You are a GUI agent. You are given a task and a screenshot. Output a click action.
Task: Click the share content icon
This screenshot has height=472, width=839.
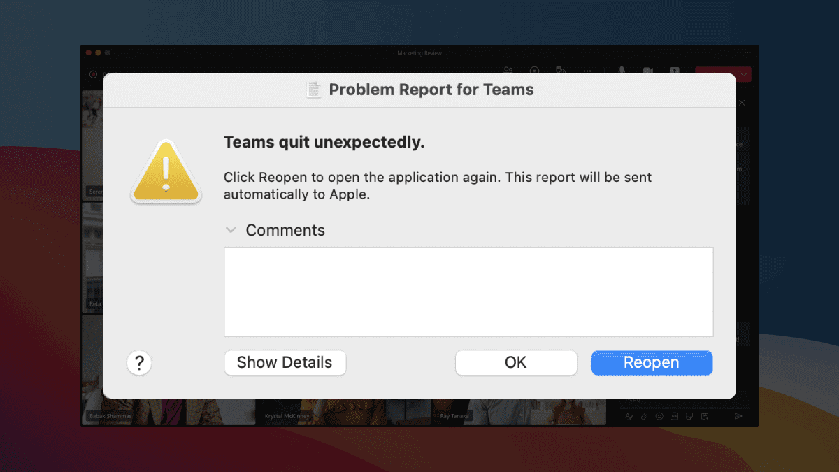674,71
